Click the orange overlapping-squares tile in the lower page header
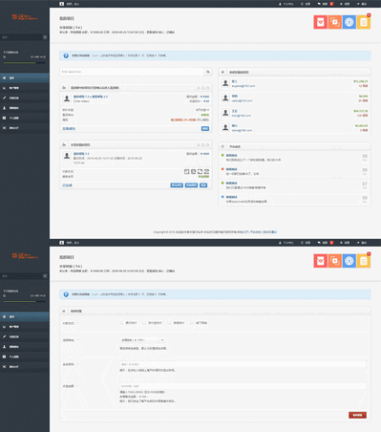381x432 pixels. (335, 261)
